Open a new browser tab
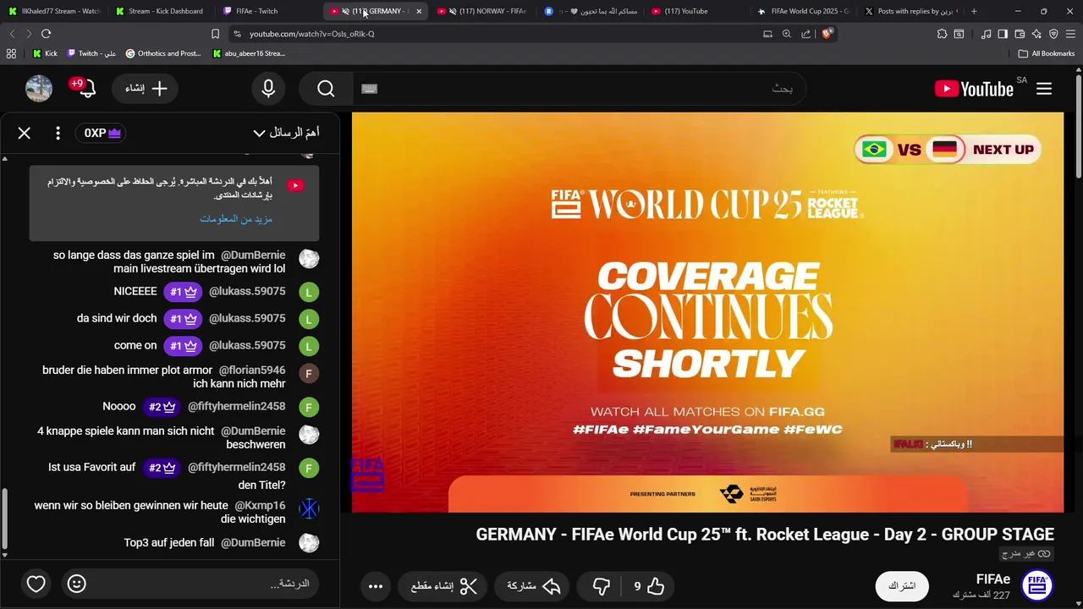The image size is (1083, 609). click(x=974, y=11)
